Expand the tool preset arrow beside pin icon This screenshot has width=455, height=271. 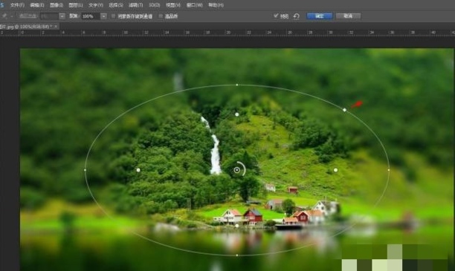tap(12, 16)
